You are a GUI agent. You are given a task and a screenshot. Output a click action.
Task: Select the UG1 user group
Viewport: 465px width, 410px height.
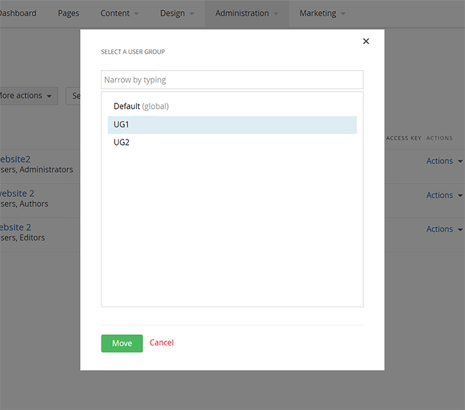[x=121, y=125]
